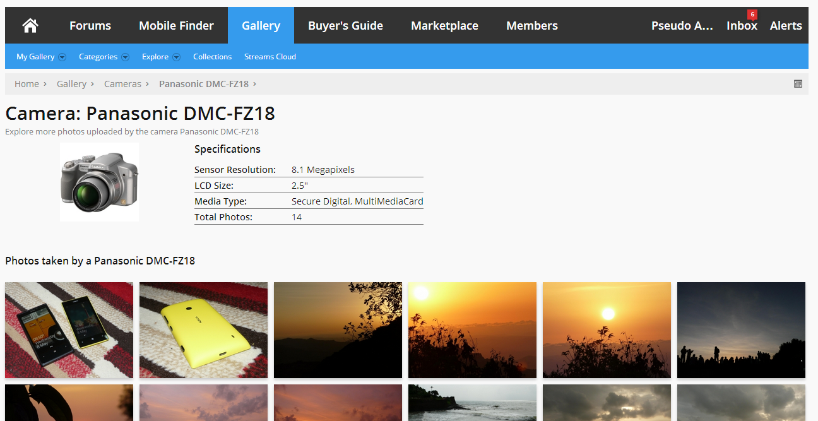Expand the Explore dropdown arrow
Image resolution: width=818 pixels, height=421 pixels.
point(176,57)
